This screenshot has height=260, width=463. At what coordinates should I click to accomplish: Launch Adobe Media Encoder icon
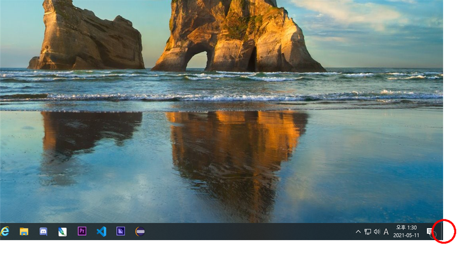(120, 231)
